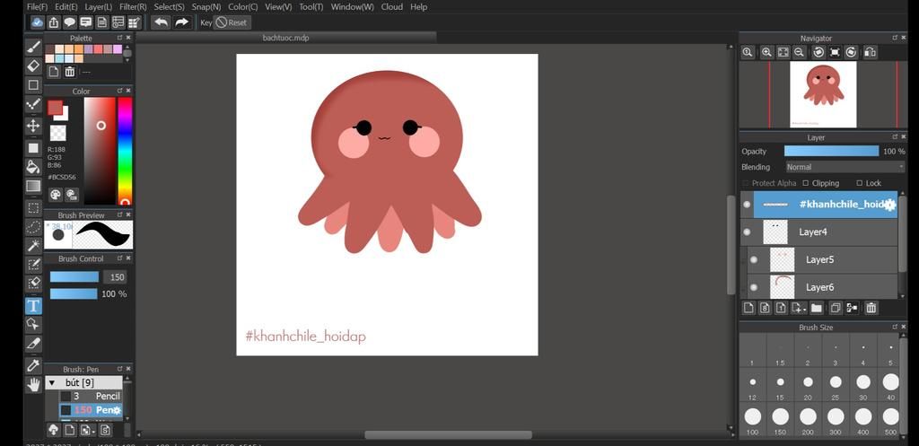Pick the Lasso selection tool
The width and height of the screenshot is (919, 446).
tap(33, 227)
